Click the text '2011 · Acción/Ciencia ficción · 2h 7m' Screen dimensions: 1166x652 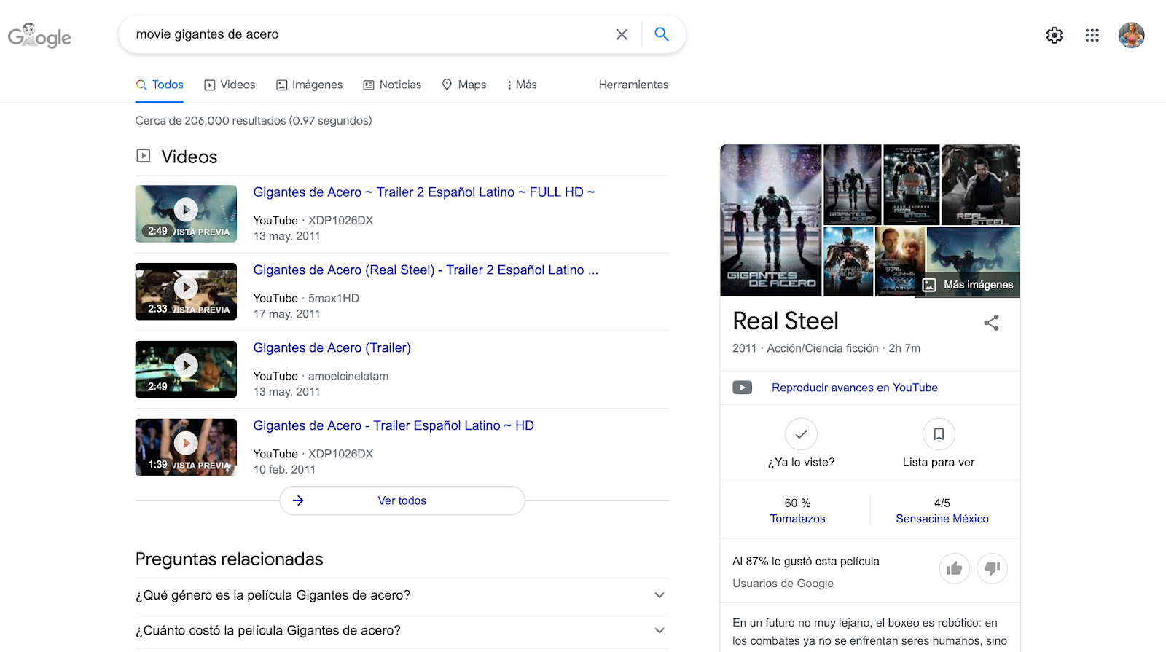(826, 348)
